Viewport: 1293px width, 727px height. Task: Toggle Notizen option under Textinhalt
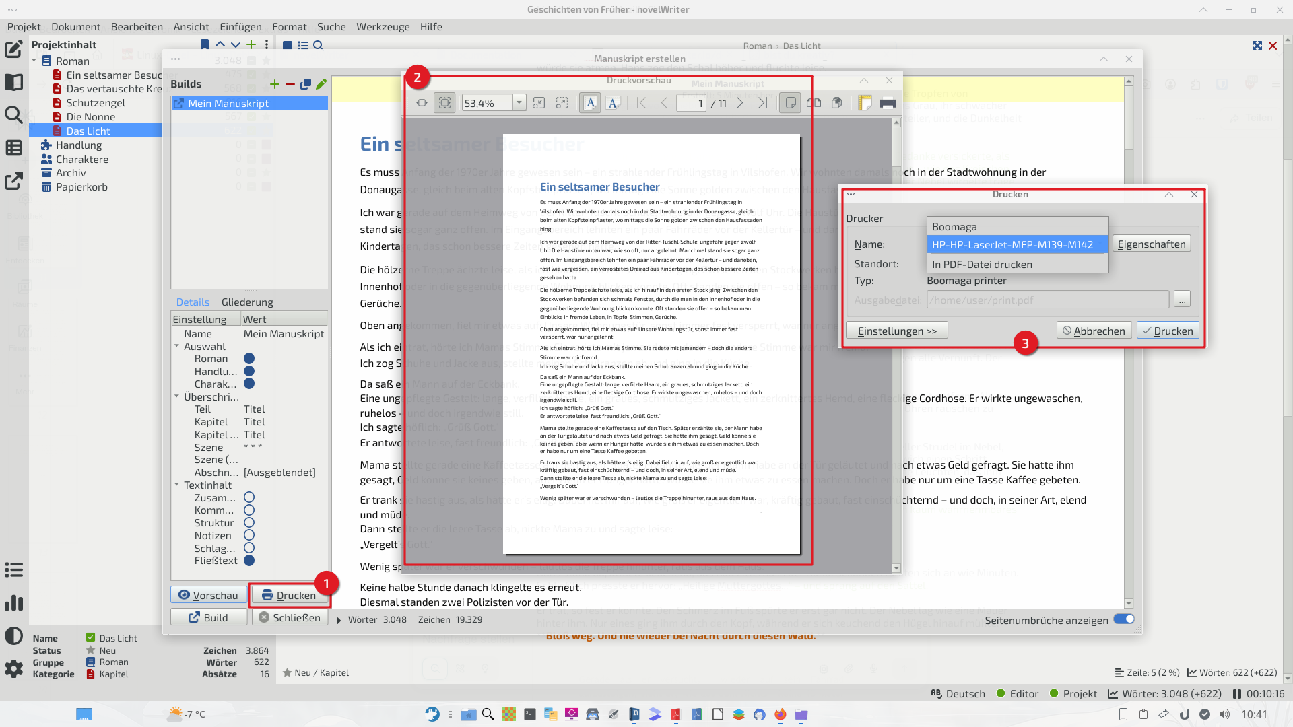point(249,536)
